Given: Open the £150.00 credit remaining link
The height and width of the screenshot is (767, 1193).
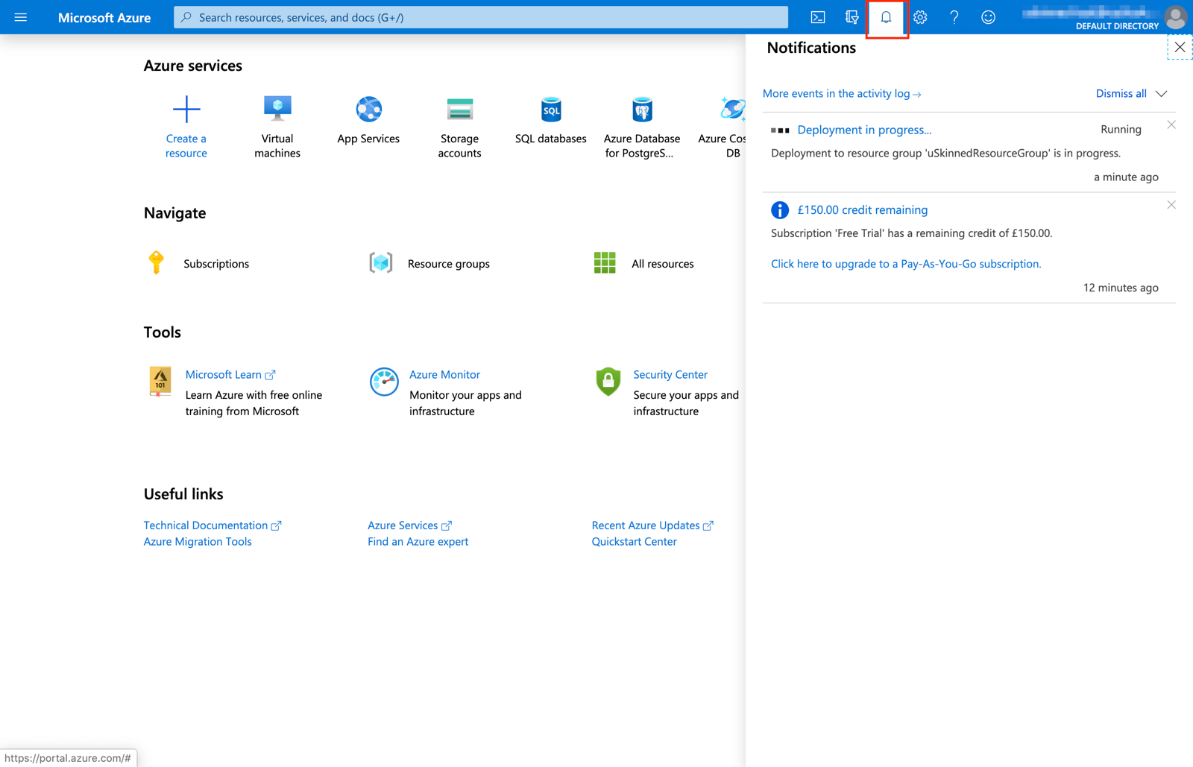Looking at the screenshot, I should click(x=863, y=210).
